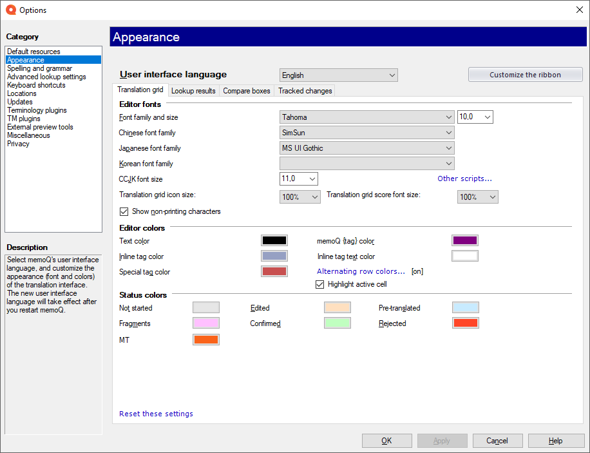Change the Special tag color swatch

pyautogui.click(x=274, y=271)
